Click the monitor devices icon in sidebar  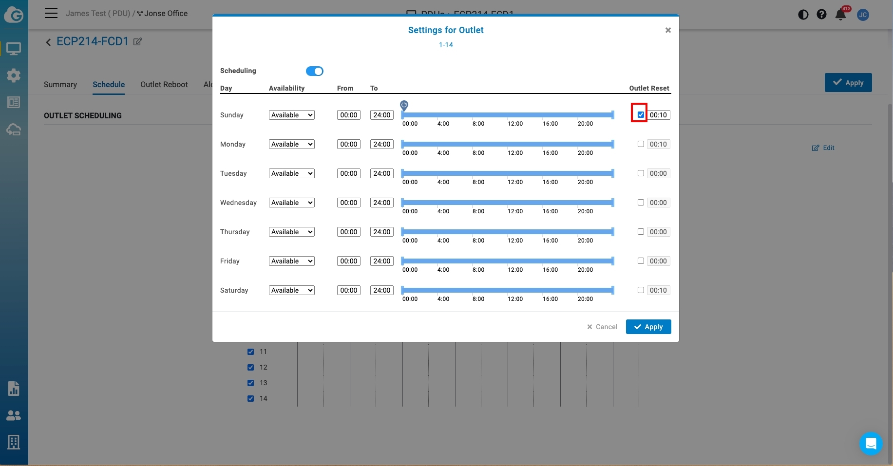point(14,49)
